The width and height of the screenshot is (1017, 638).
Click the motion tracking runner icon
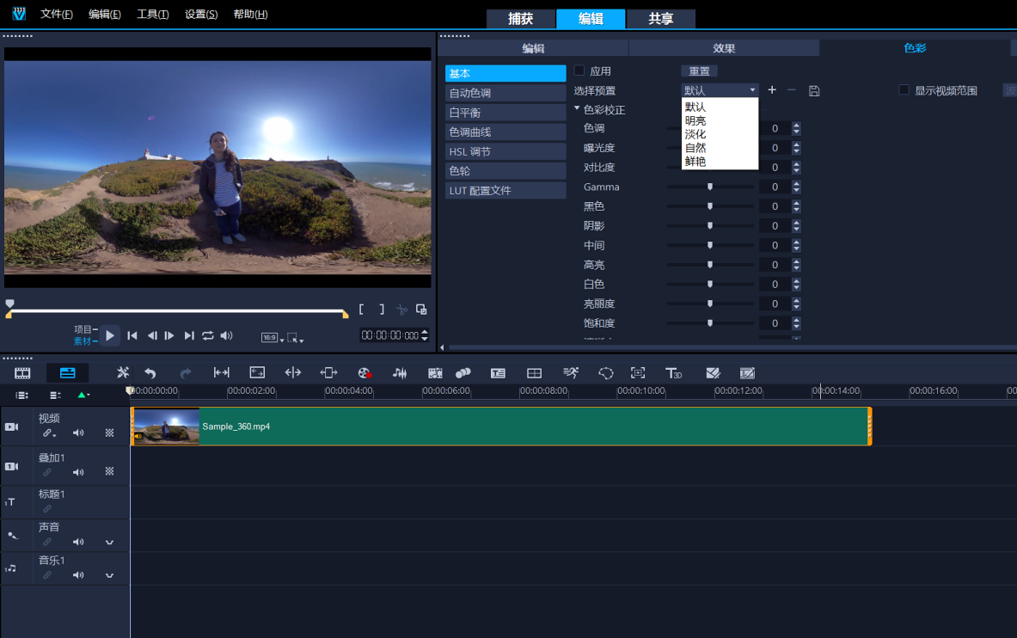tap(571, 373)
